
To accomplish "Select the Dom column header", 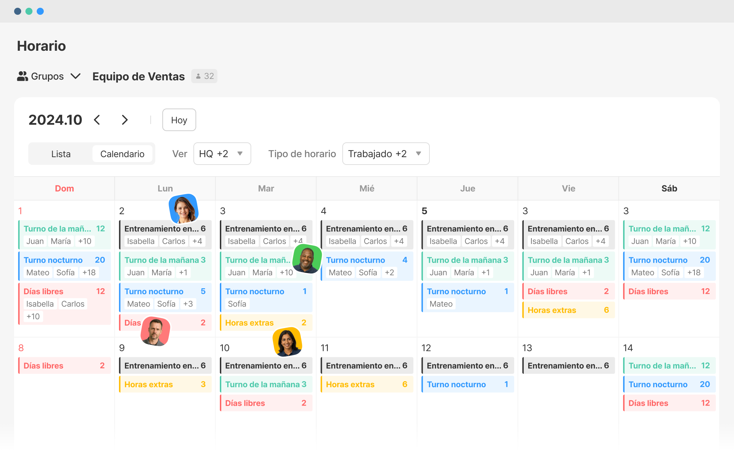I will click(x=64, y=189).
